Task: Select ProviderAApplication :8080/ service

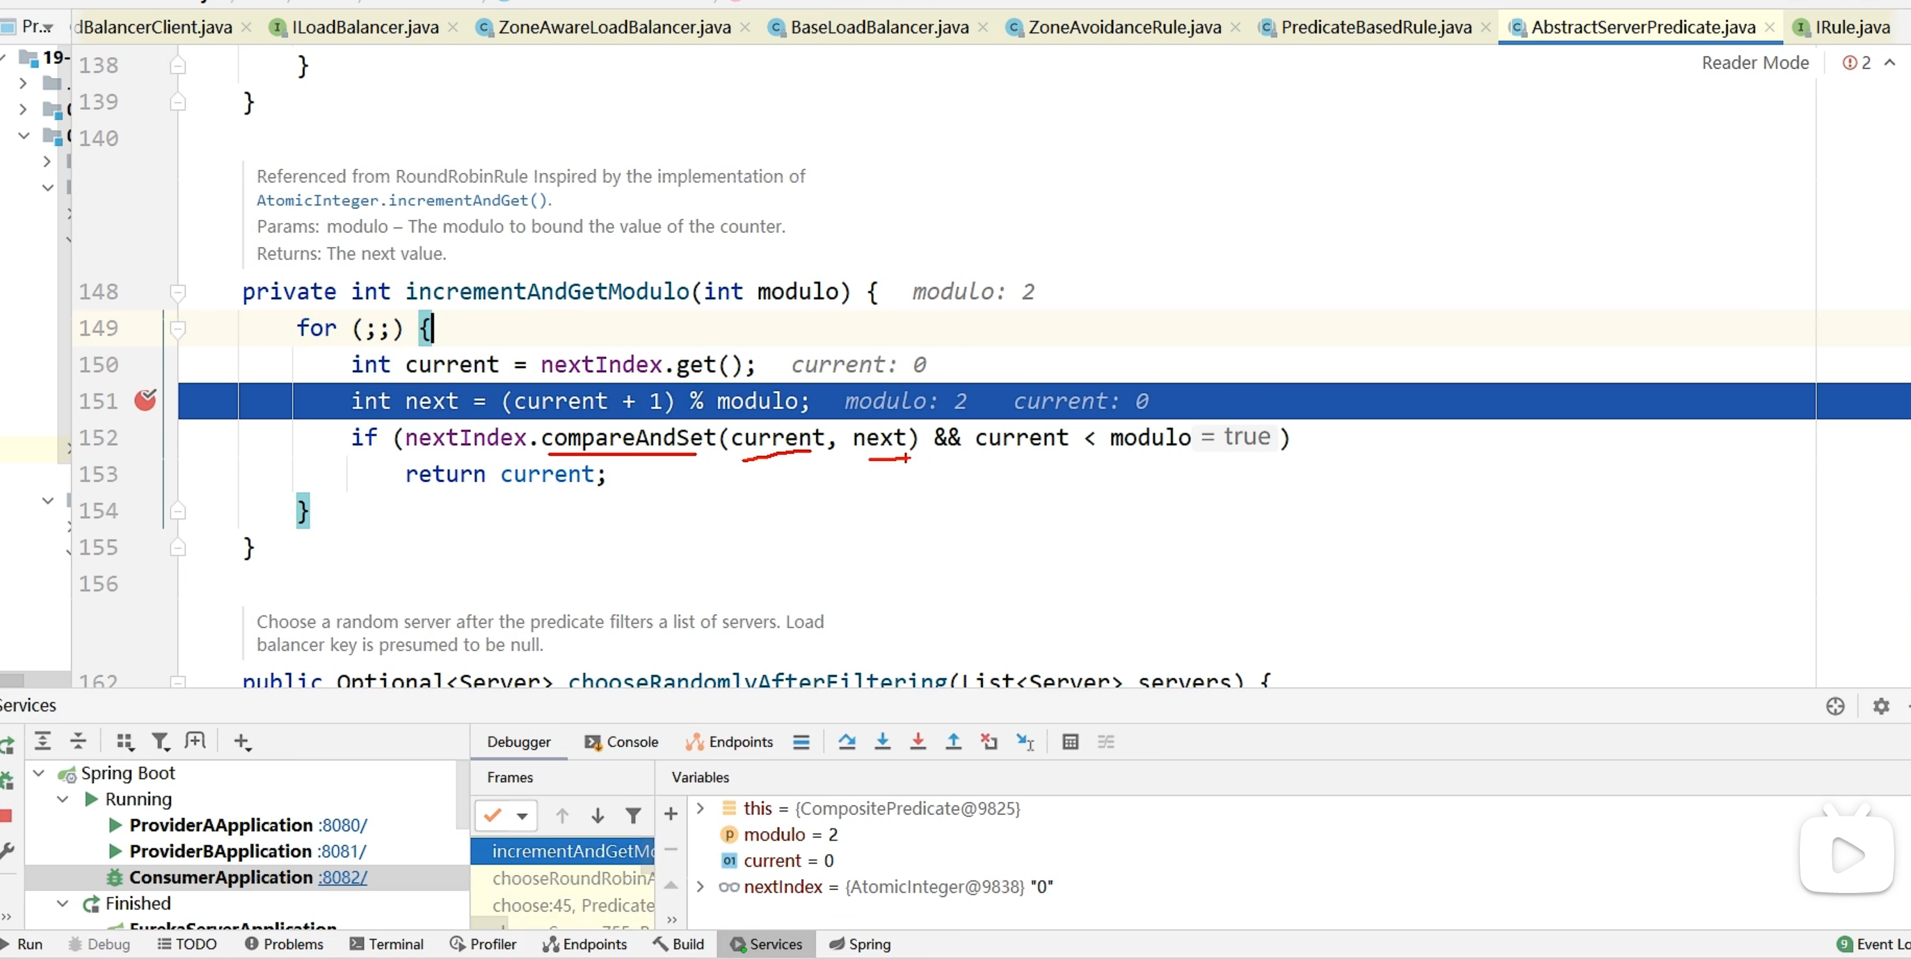Action: tap(248, 825)
